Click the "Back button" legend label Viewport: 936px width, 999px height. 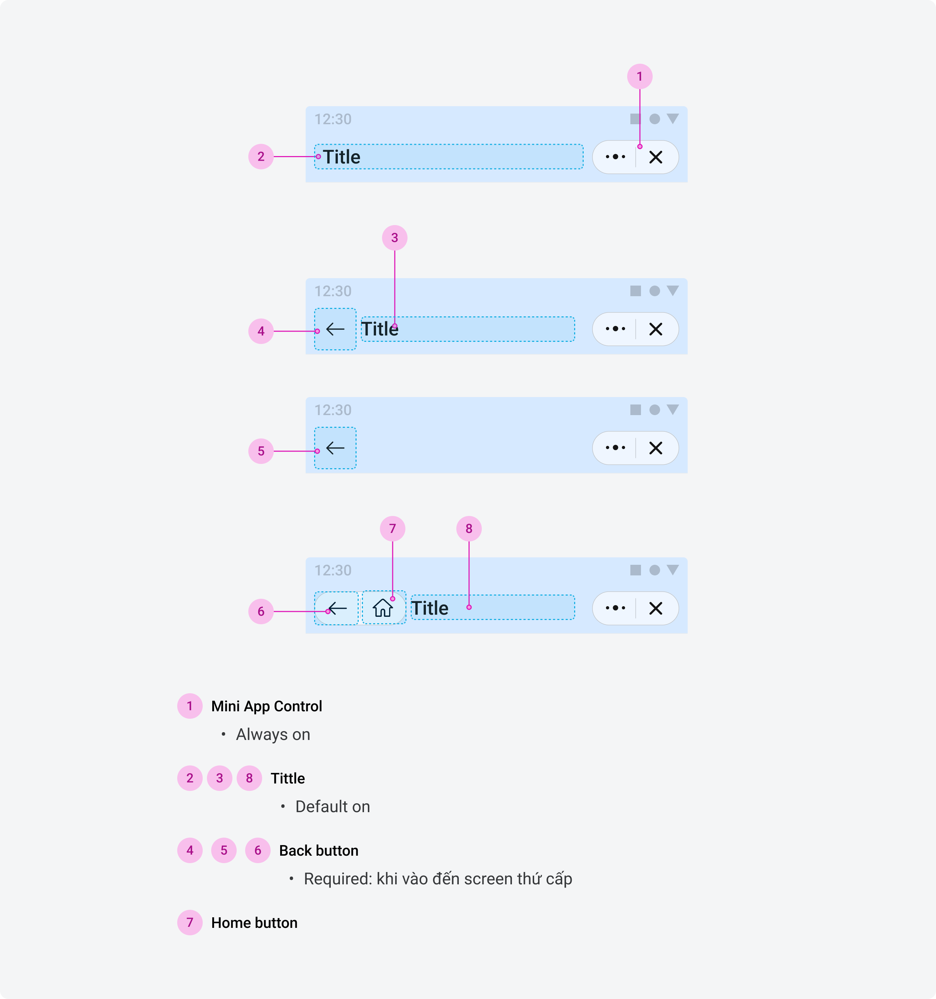click(318, 850)
